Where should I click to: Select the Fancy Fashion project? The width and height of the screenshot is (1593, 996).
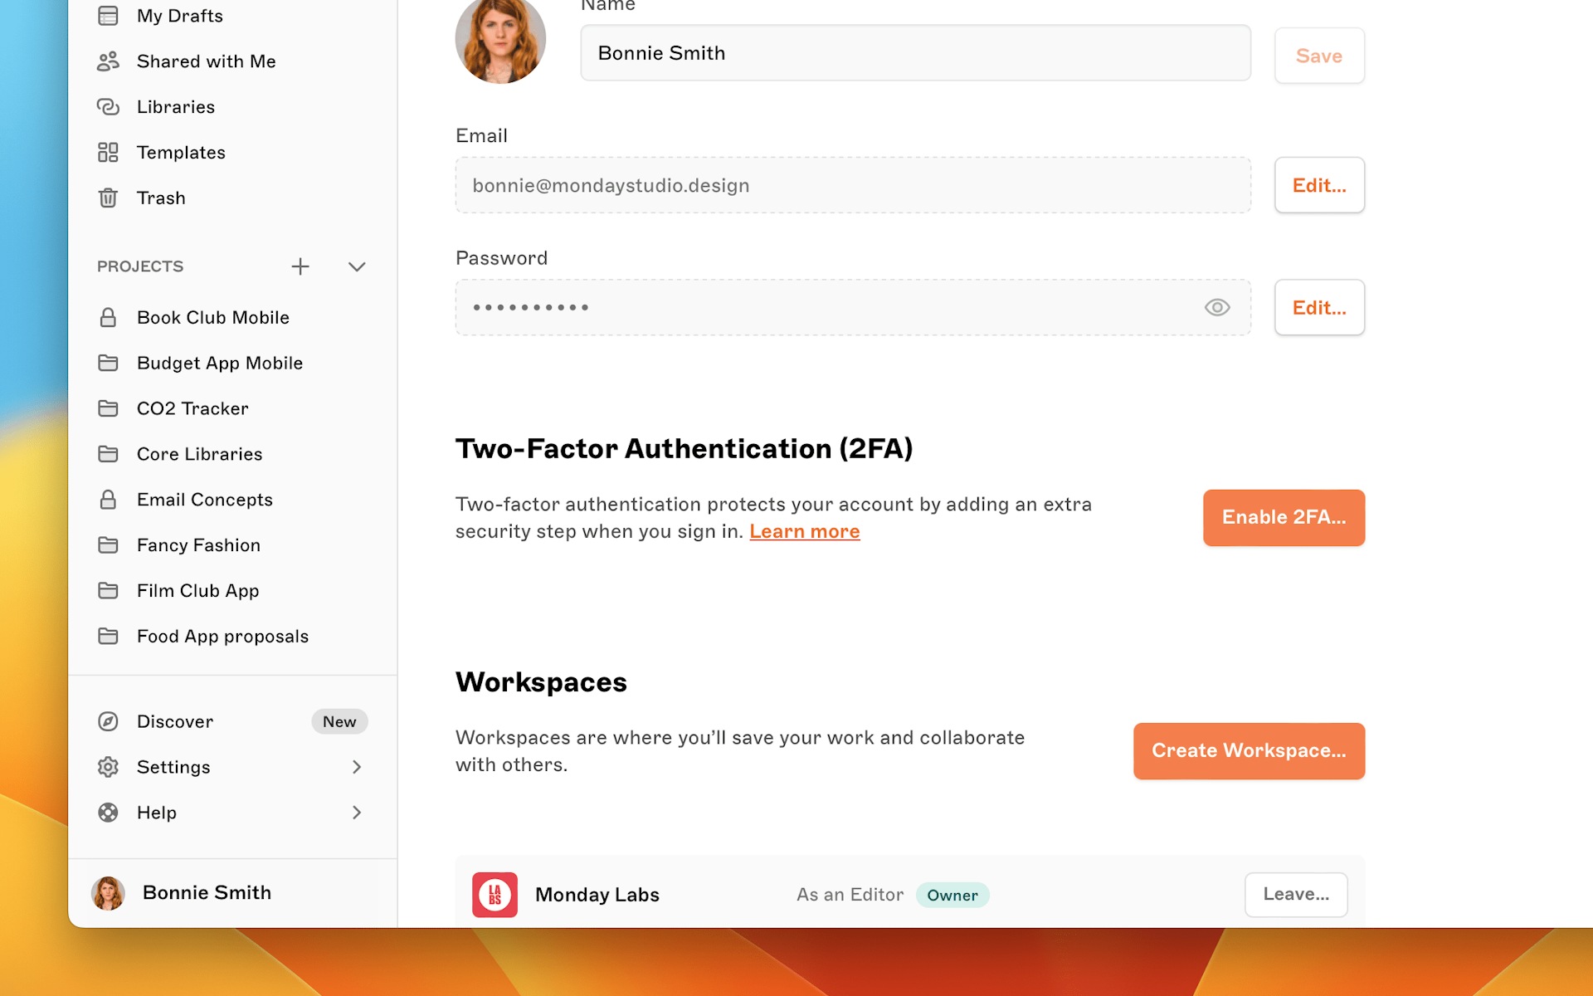coord(198,544)
